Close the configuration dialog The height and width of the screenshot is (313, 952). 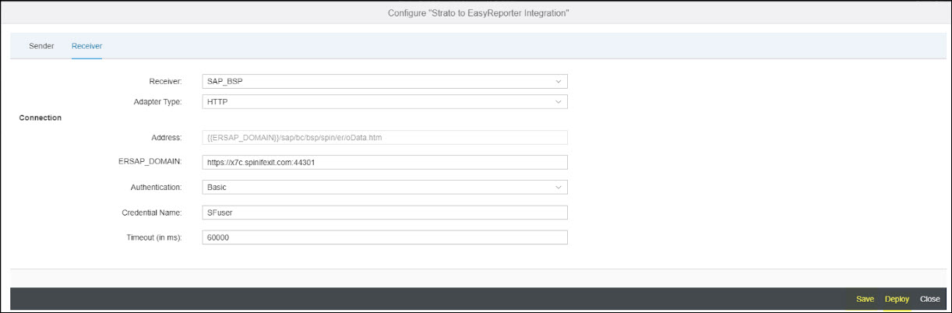tap(929, 299)
